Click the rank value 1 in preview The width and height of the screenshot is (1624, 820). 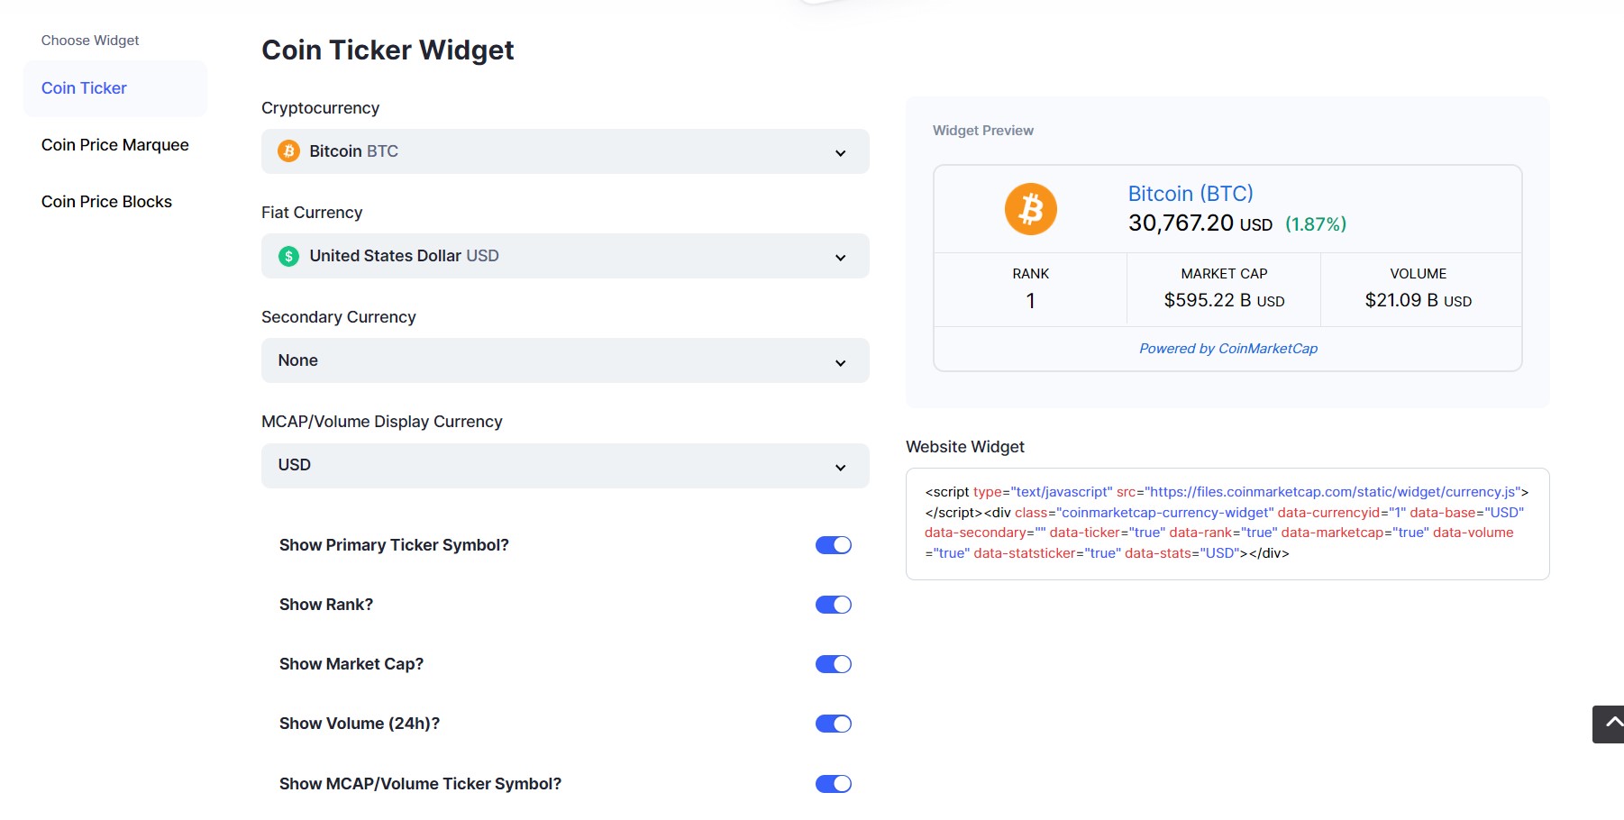click(1030, 301)
